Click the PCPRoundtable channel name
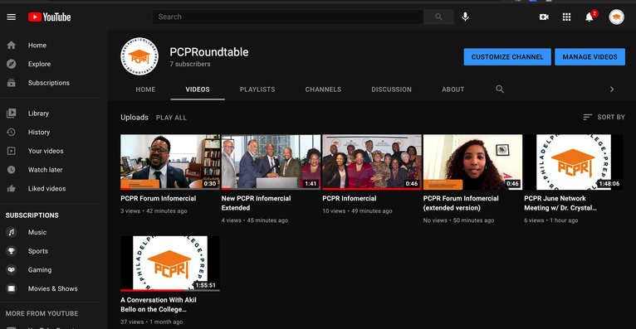This screenshot has width=636, height=329. (209, 52)
